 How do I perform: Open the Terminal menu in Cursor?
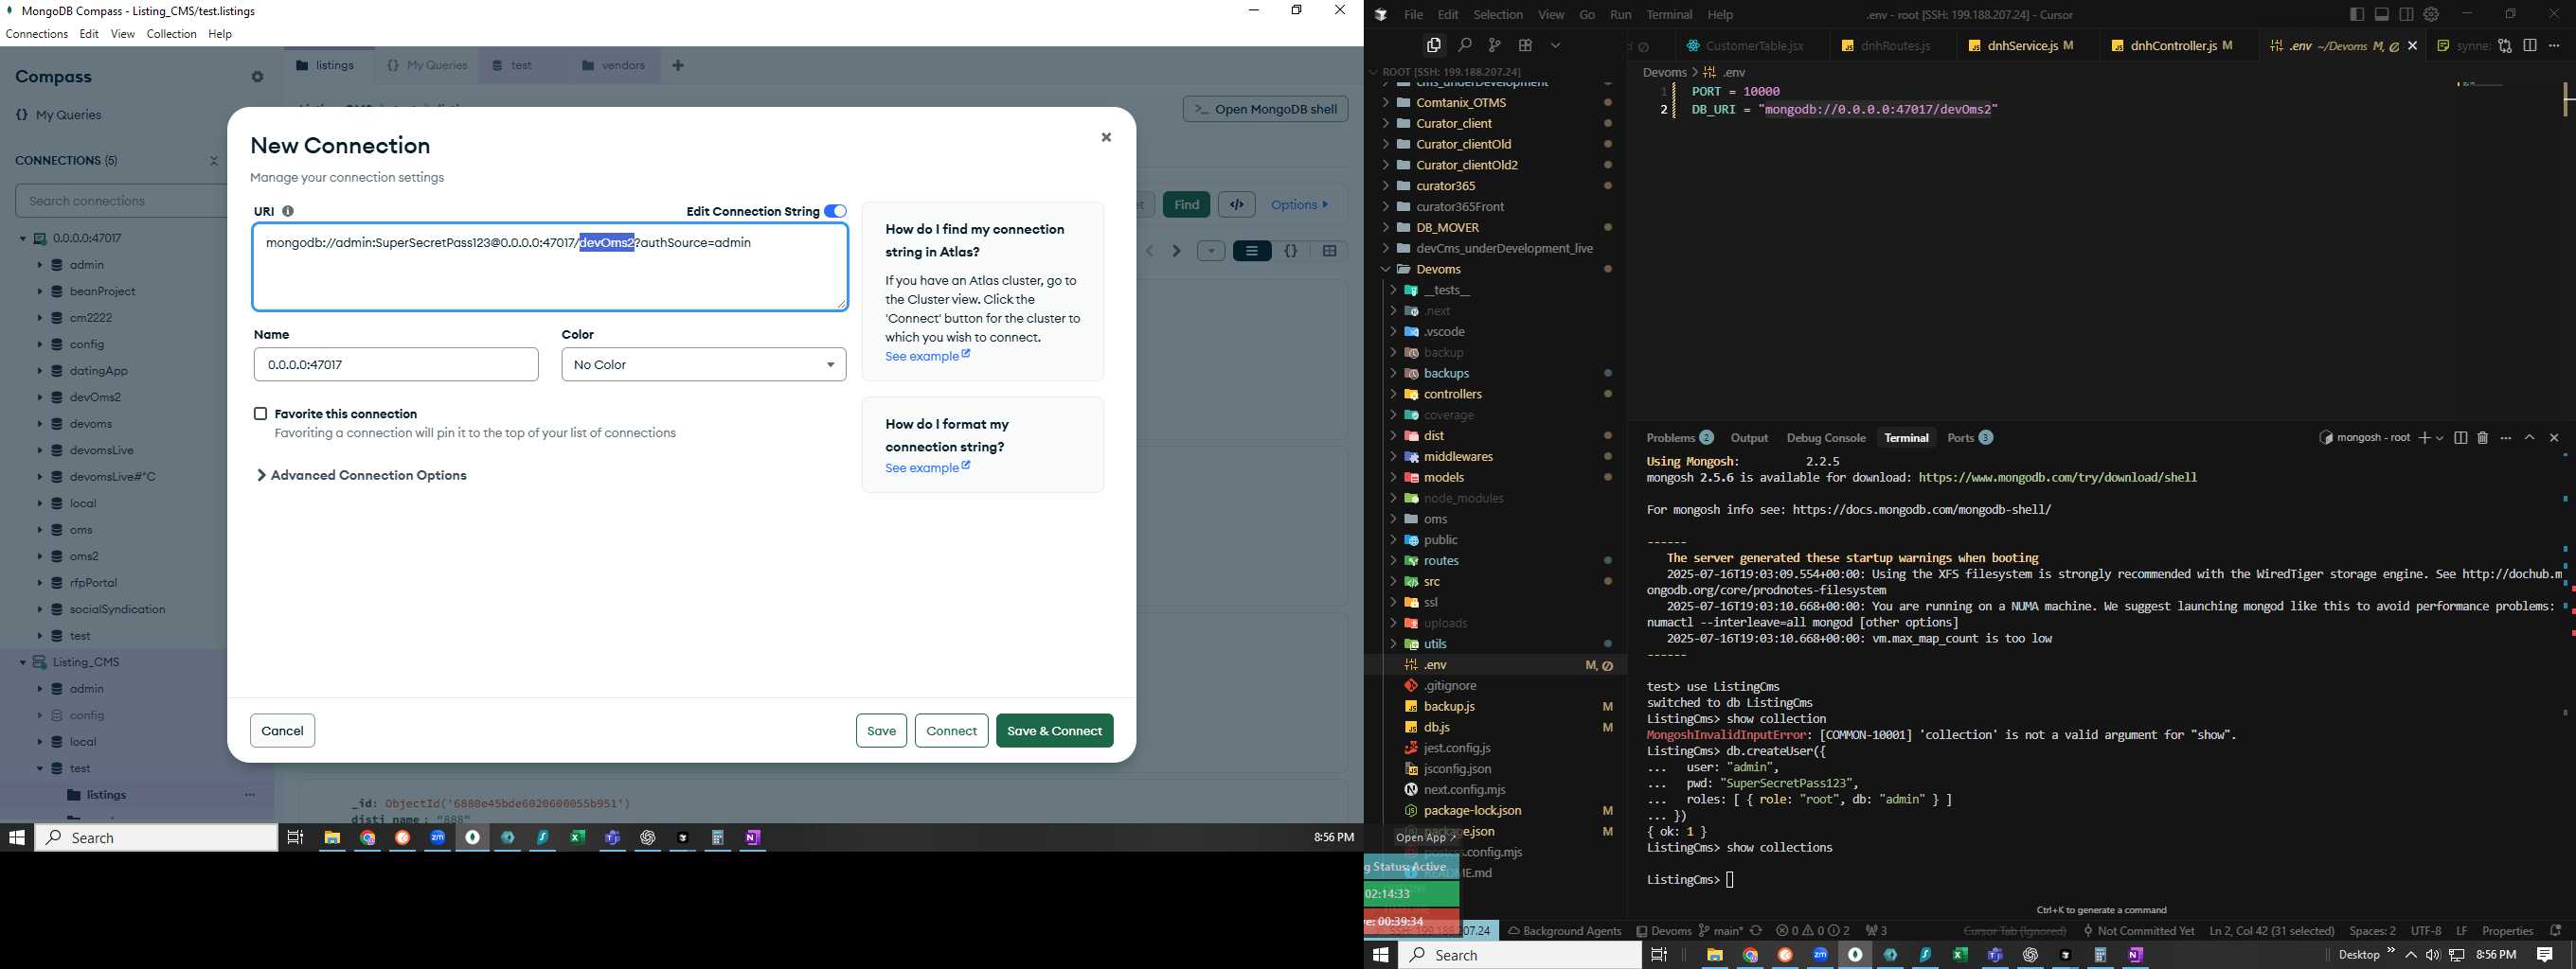1669,14
